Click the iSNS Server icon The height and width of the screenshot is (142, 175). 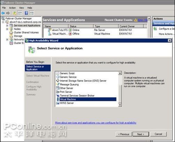tap(58, 81)
